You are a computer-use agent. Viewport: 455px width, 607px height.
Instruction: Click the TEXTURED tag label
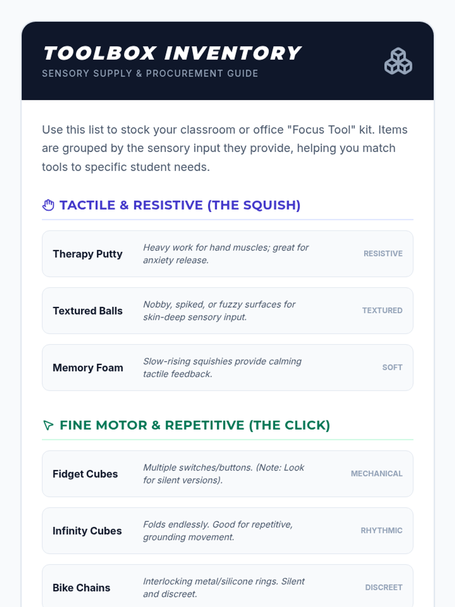[382, 311]
